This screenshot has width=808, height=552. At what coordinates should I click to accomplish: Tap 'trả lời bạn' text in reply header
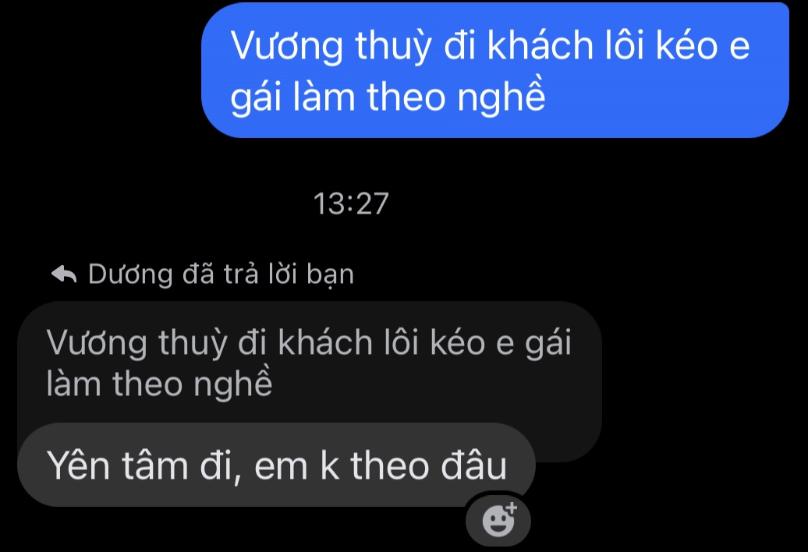point(289,275)
